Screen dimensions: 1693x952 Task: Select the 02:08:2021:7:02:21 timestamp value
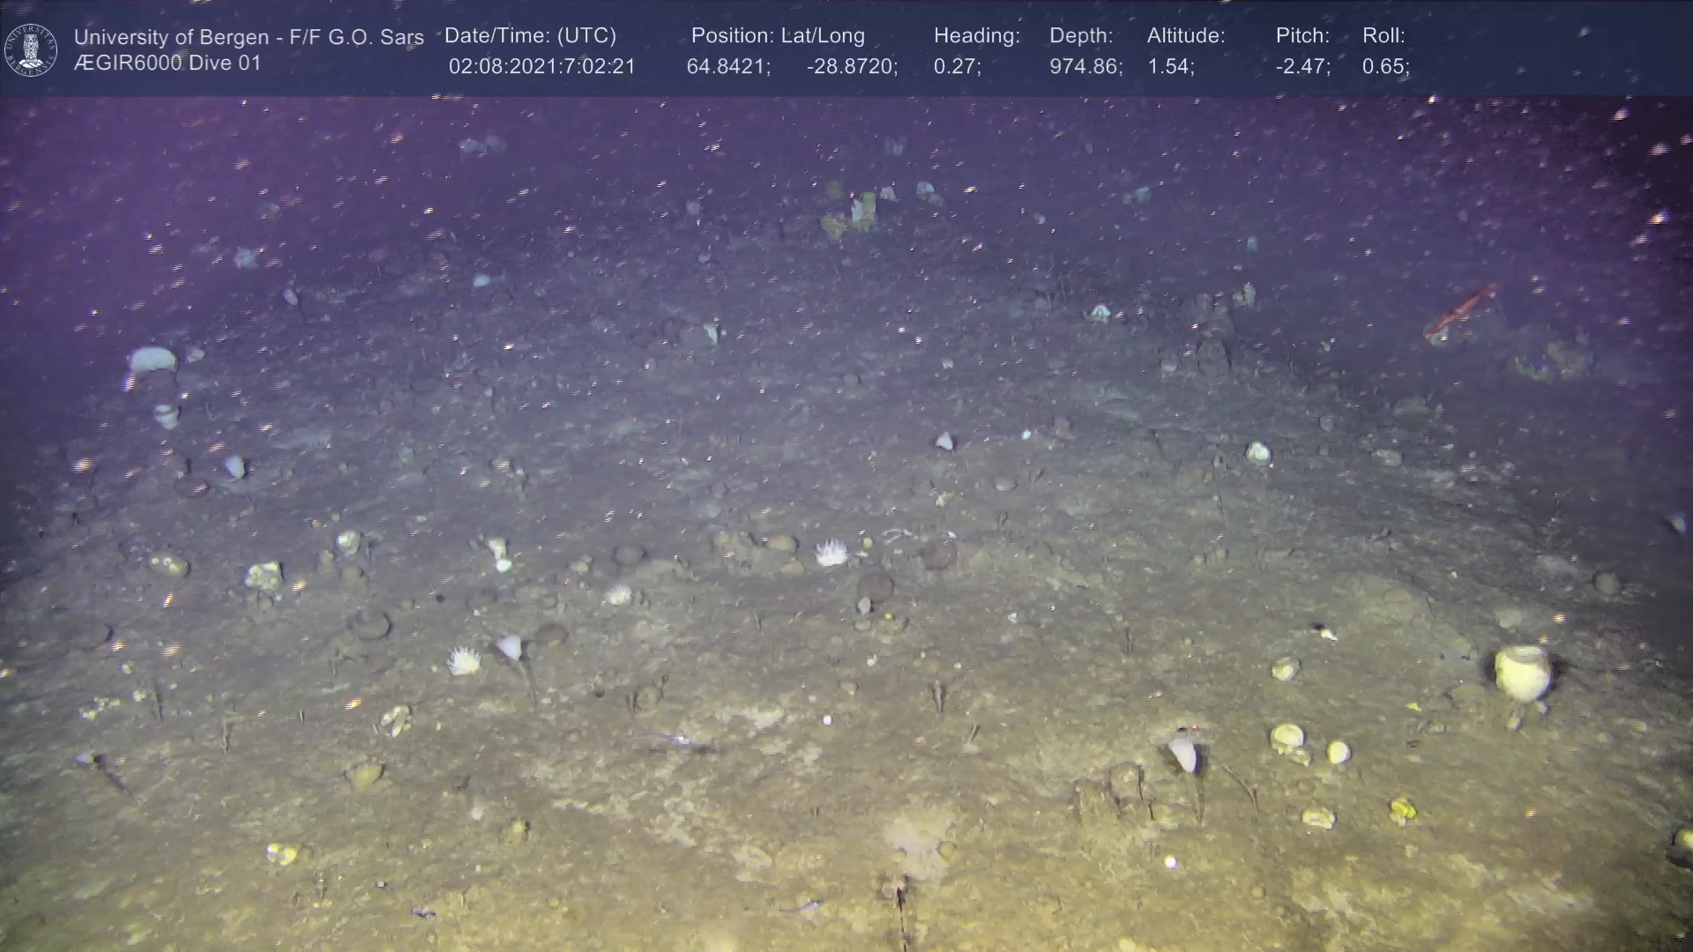pyautogui.click(x=541, y=67)
